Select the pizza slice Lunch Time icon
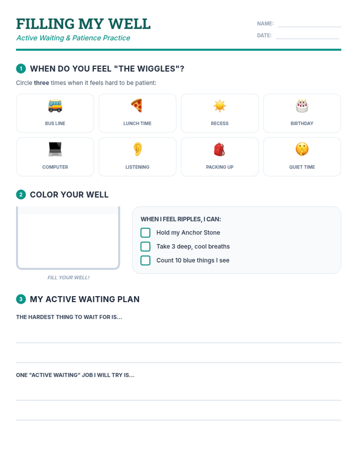 (x=137, y=106)
